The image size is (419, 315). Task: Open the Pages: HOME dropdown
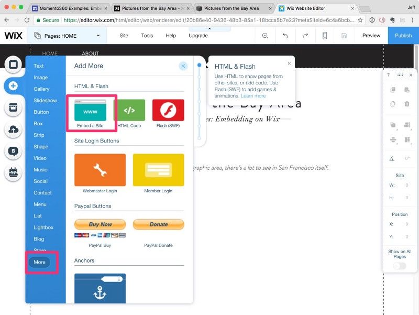tap(67, 36)
